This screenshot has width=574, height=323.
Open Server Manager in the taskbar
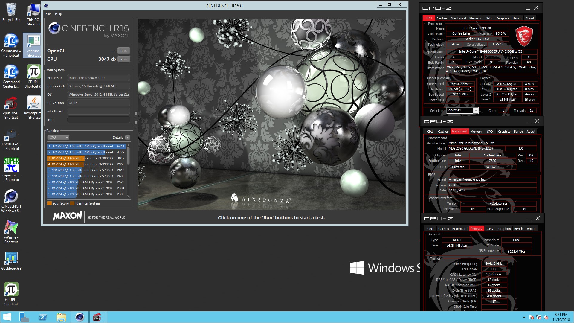point(24,317)
